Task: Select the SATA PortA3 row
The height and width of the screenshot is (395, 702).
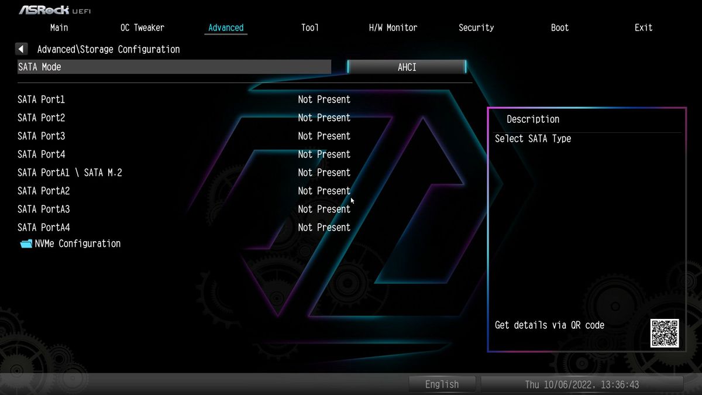Action: [x=184, y=209]
